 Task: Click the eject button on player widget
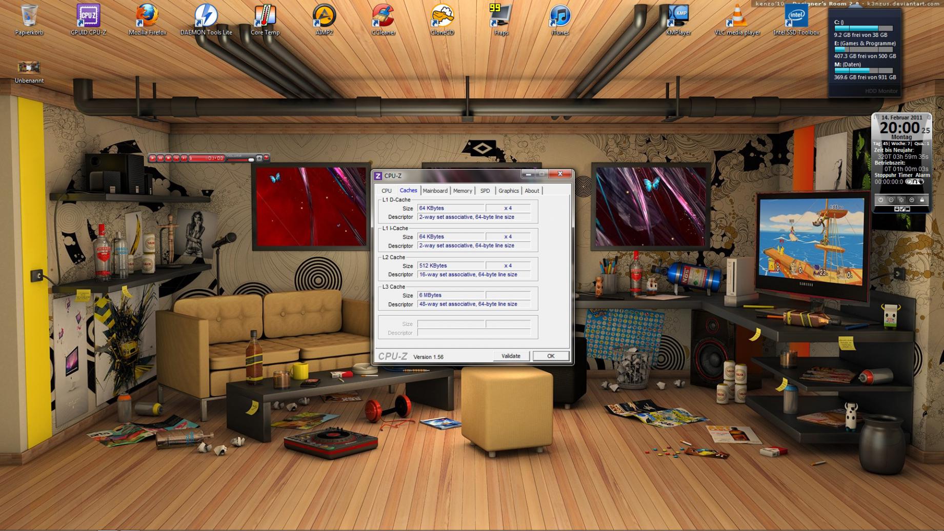tap(259, 158)
